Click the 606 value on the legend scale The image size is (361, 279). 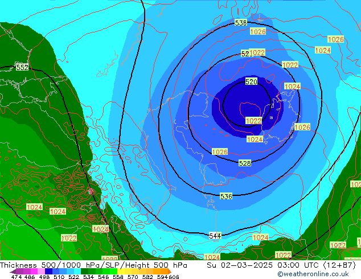coord(174,277)
